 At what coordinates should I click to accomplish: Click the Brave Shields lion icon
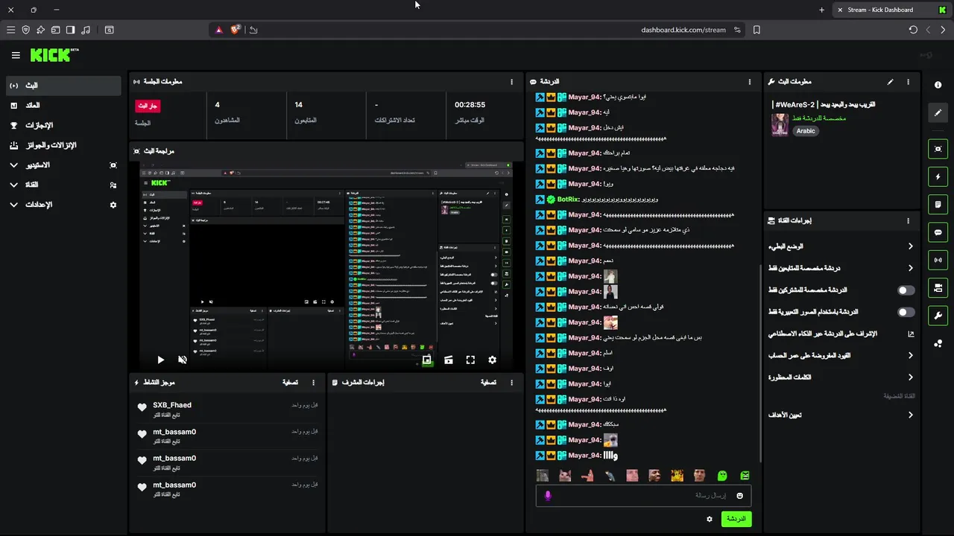tap(236, 30)
